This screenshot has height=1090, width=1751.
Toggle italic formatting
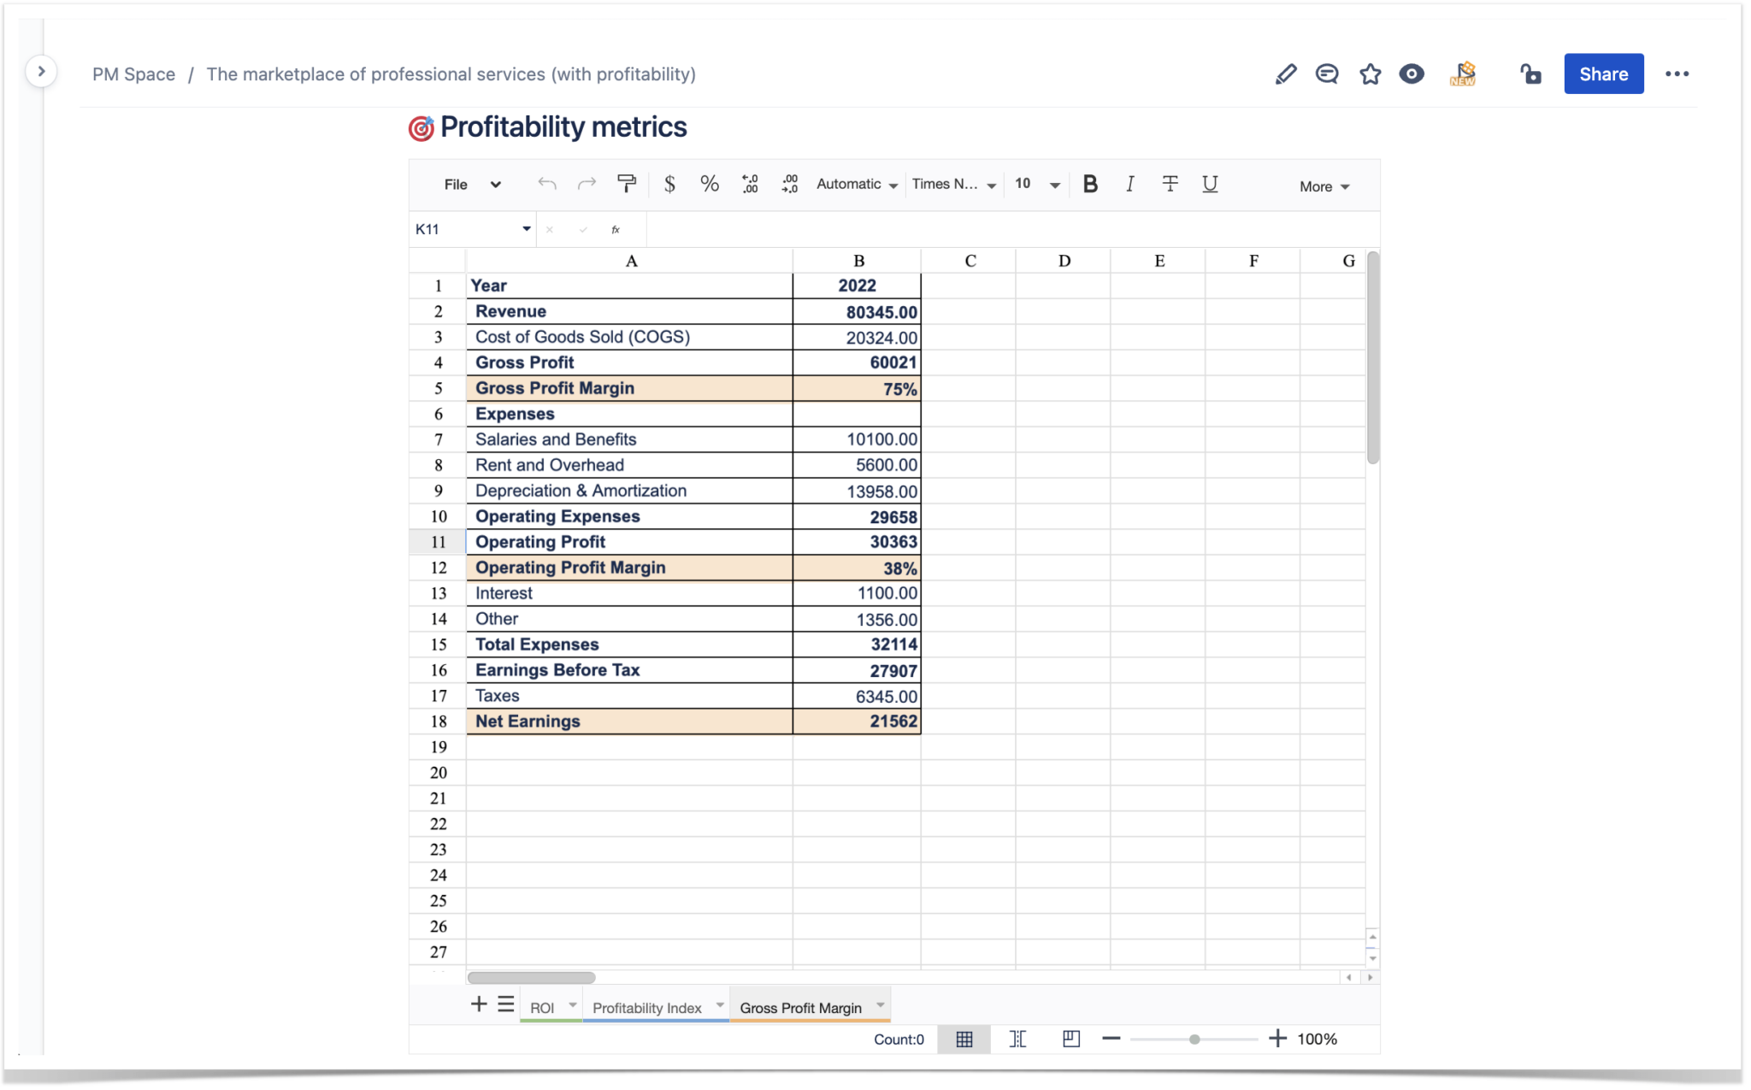(1129, 184)
